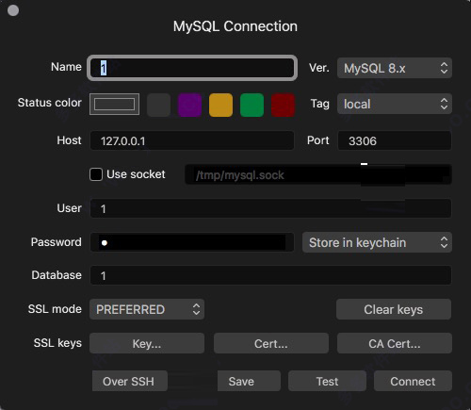This screenshot has height=410, width=471.
Task: Click the socket path field /tmp/mysql.sock
Action: tap(318, 174)
